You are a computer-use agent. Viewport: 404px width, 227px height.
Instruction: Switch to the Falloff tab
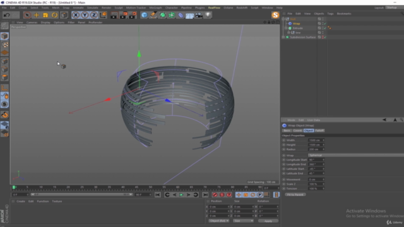[319, 131]
